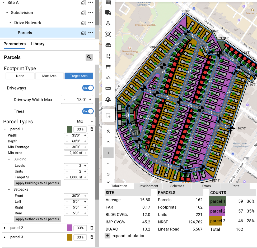Open the three-dot menu for Drive Network
Image resolution: width=257 pixels, height=248 pixels.
91,22
